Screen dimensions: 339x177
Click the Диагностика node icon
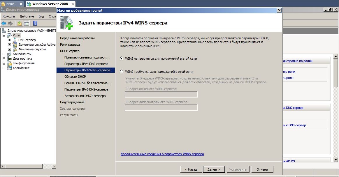point(9,59)
